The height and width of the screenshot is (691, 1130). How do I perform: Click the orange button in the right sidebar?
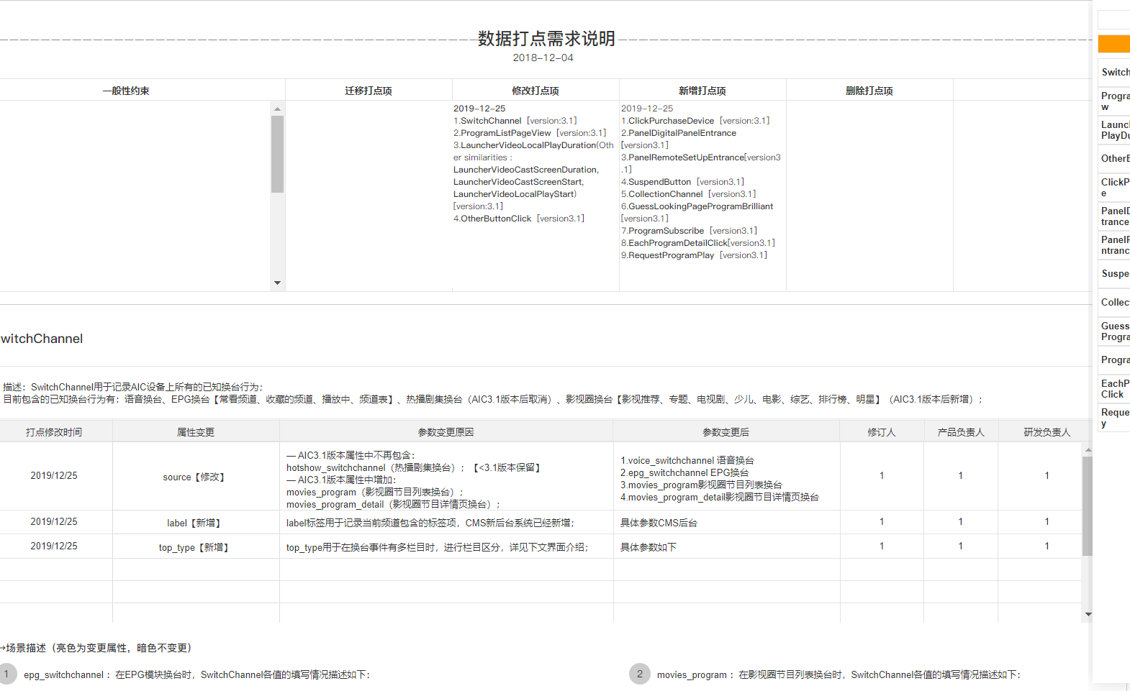1114,44
